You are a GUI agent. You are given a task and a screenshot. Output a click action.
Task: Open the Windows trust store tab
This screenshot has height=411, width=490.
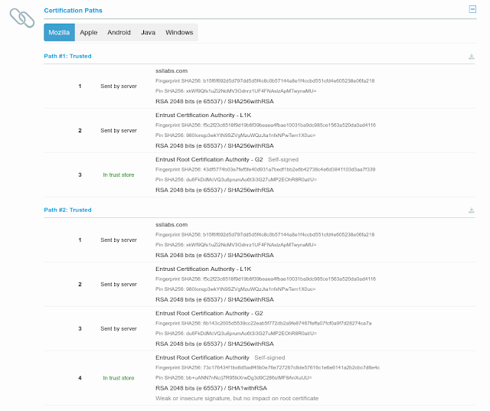tap(179, 32)
